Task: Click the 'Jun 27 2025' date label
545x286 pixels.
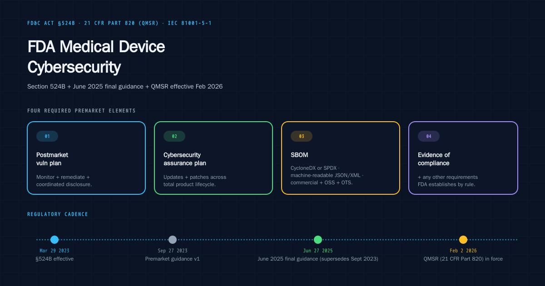Action: (x=318, y=251)
